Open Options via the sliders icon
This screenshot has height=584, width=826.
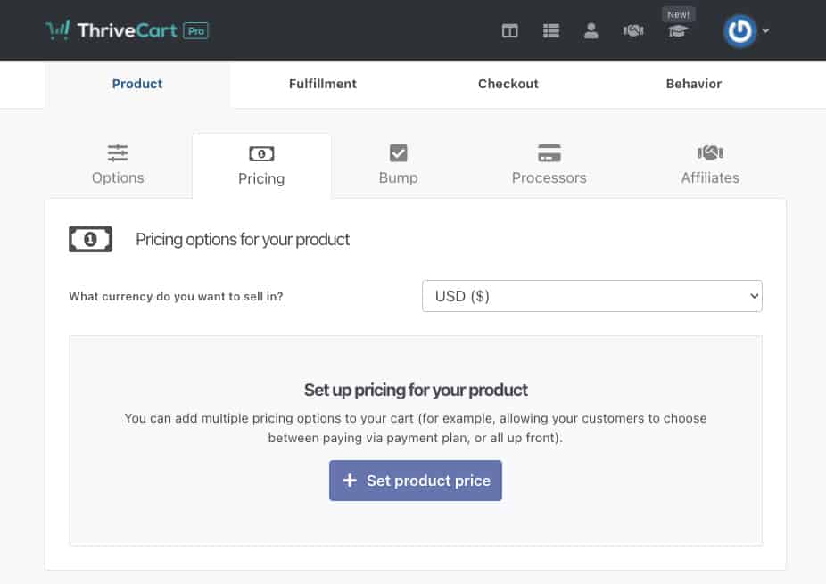coord(117,153)
